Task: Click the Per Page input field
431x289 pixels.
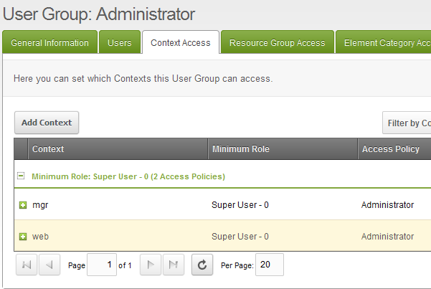Action: [x=269, y=265]
